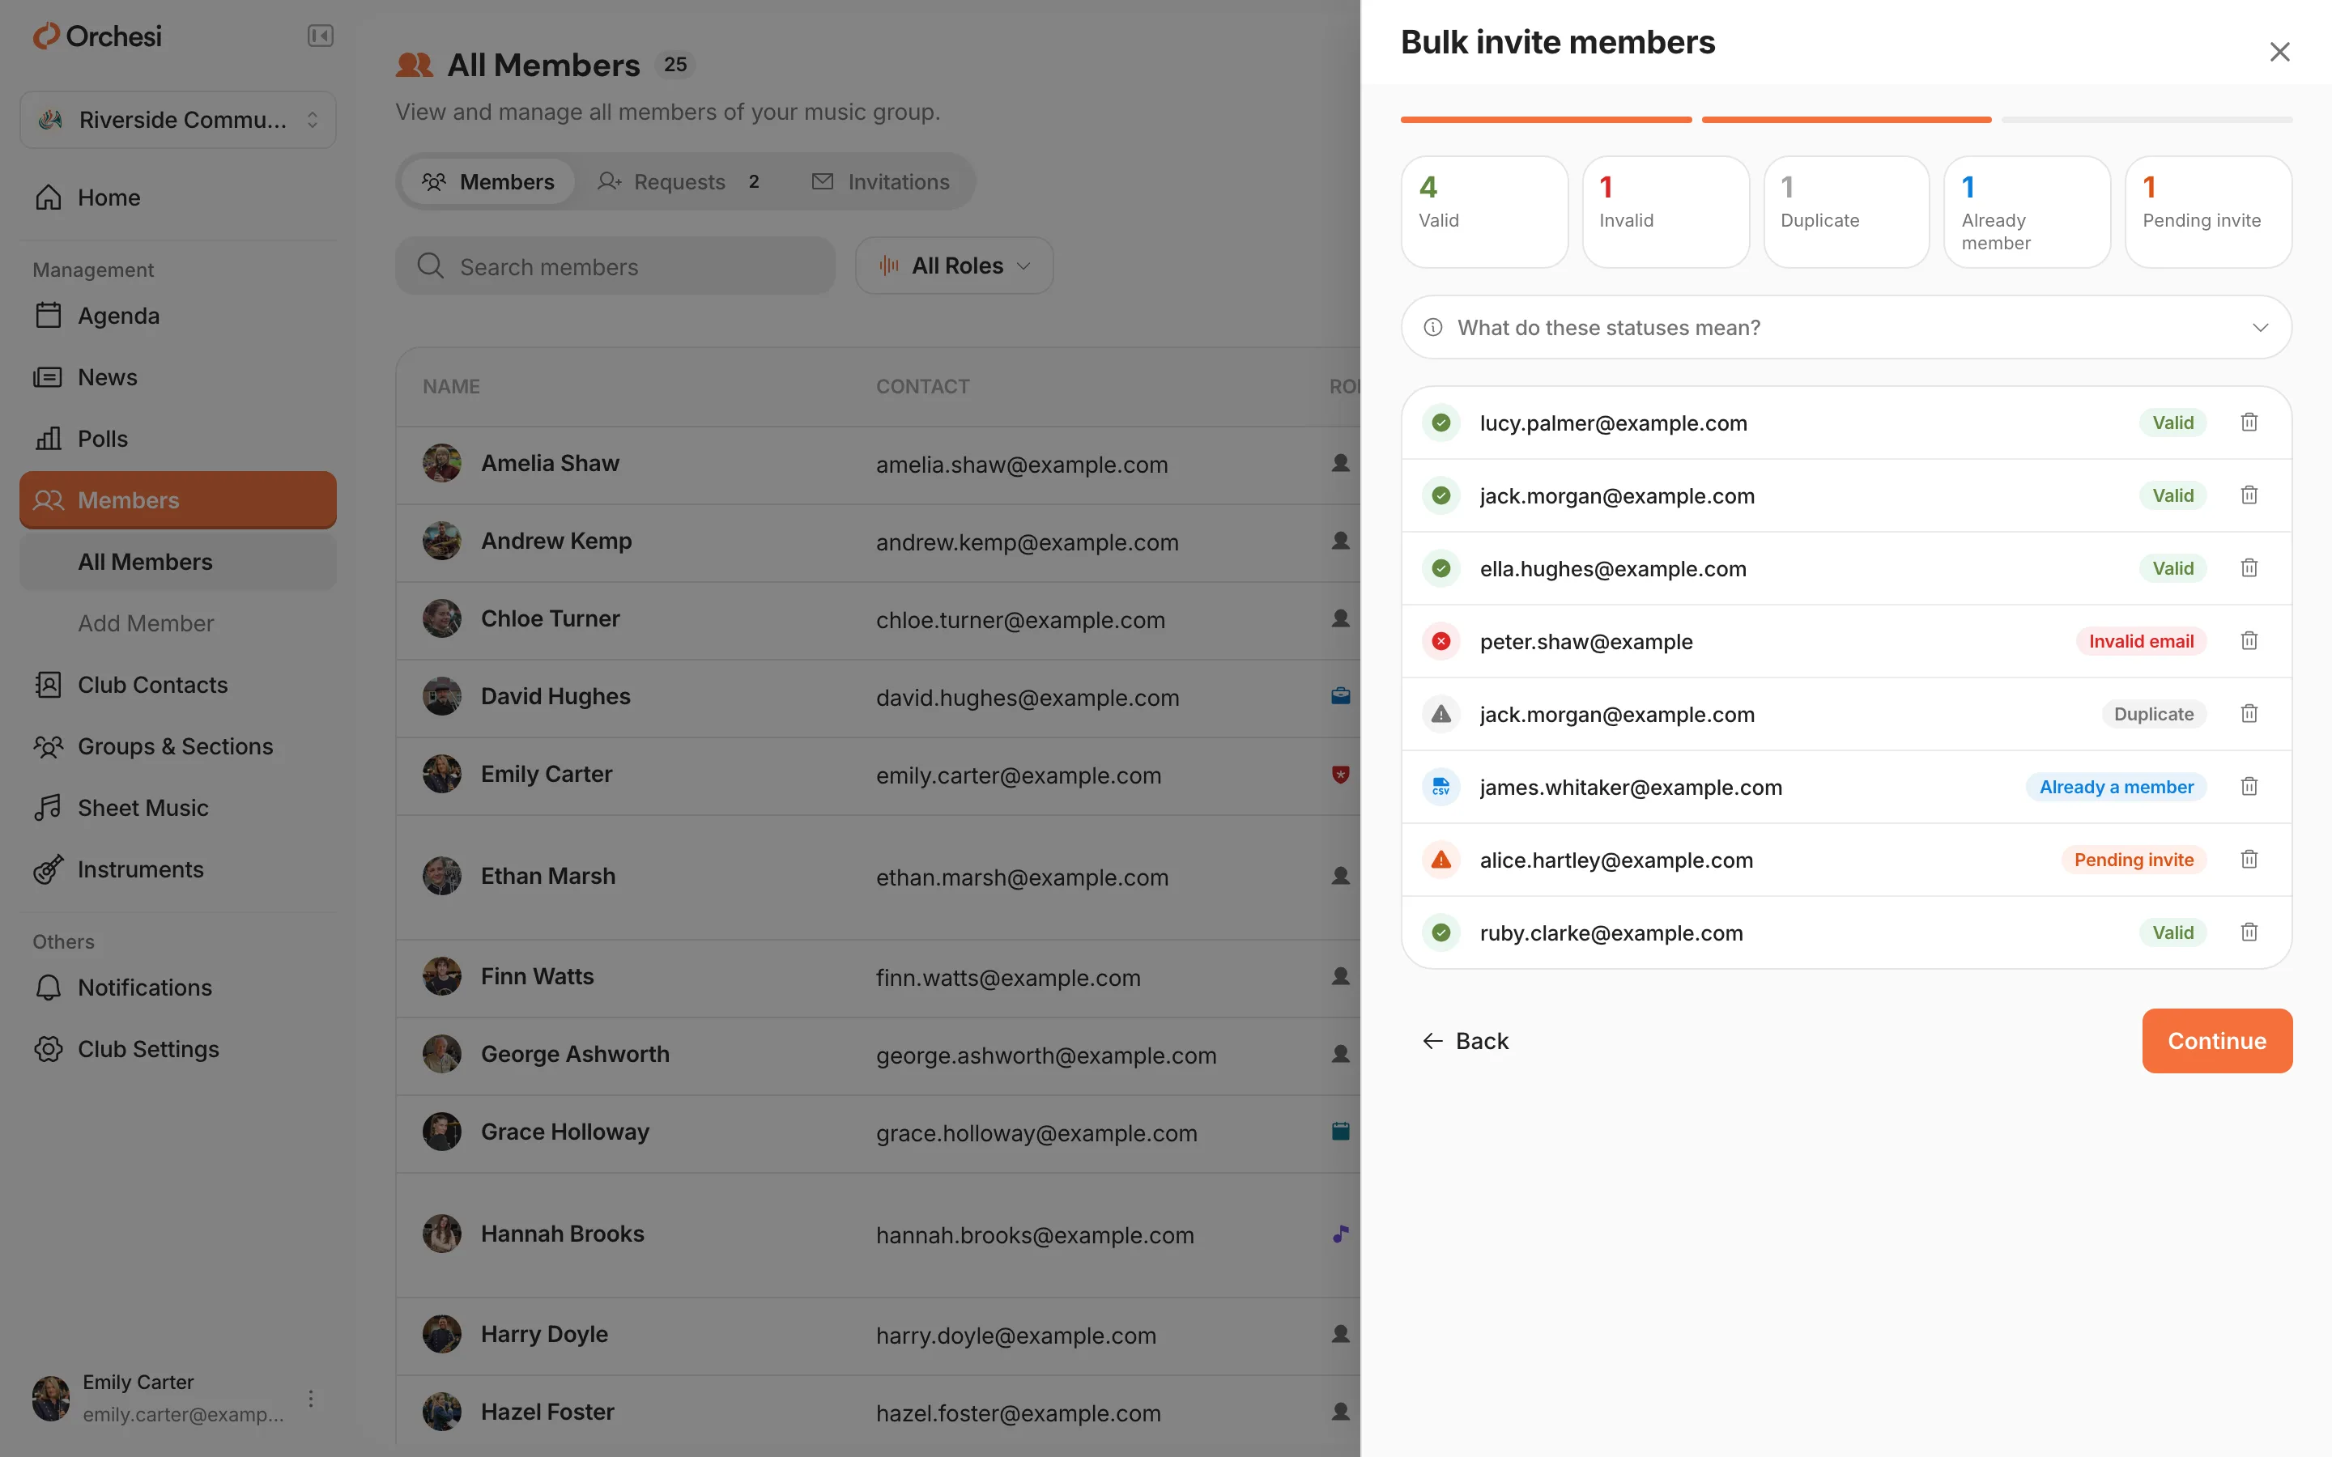Remove first jack.morgan@example.com Valid entry trash icon

pyautogui.click(x=2248, y=495)
